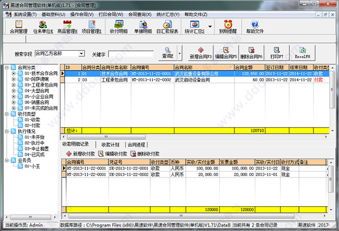Viewport: 339px width, 231px height.
Task: Sort by 合同名称 column header
Action: tap(204, 67)
